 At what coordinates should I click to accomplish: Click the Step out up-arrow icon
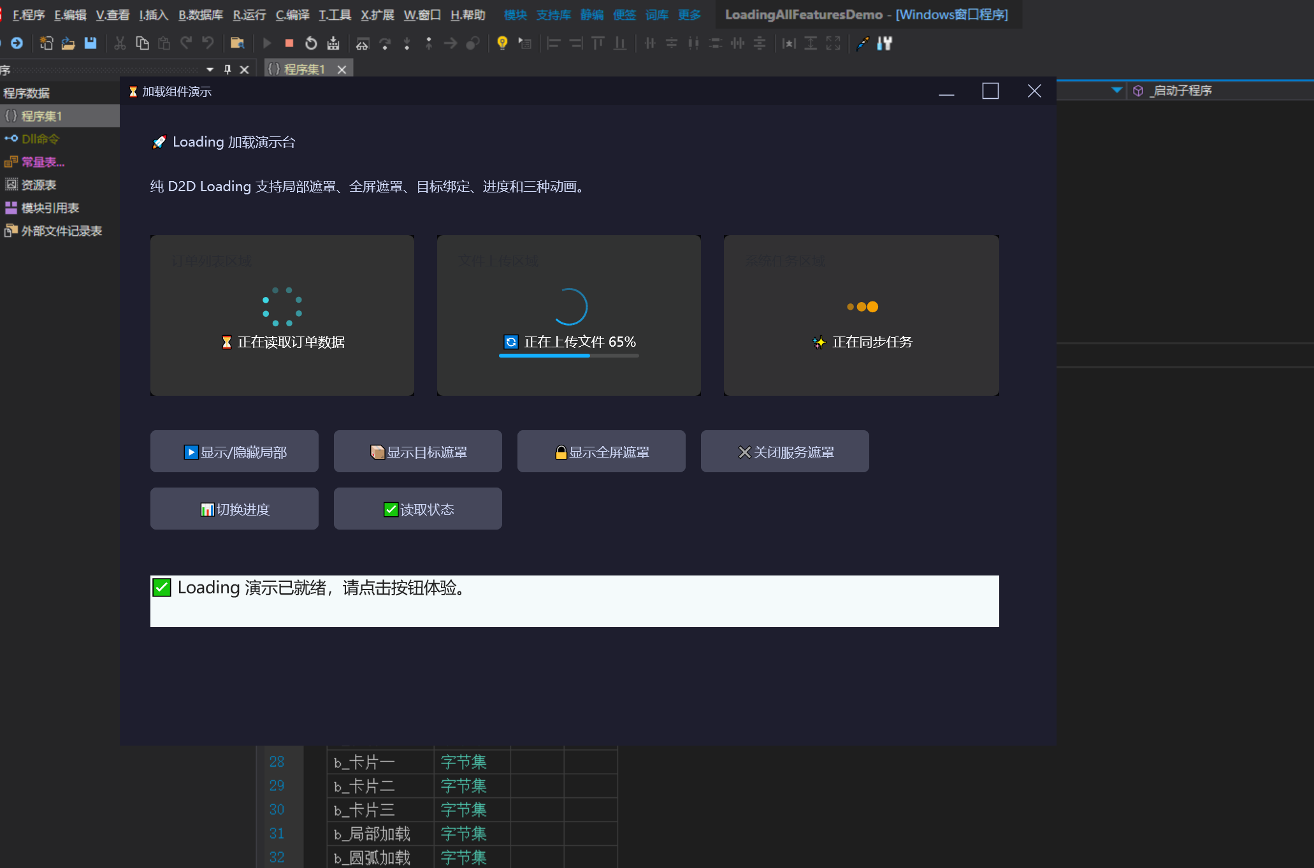coord(428,43)
